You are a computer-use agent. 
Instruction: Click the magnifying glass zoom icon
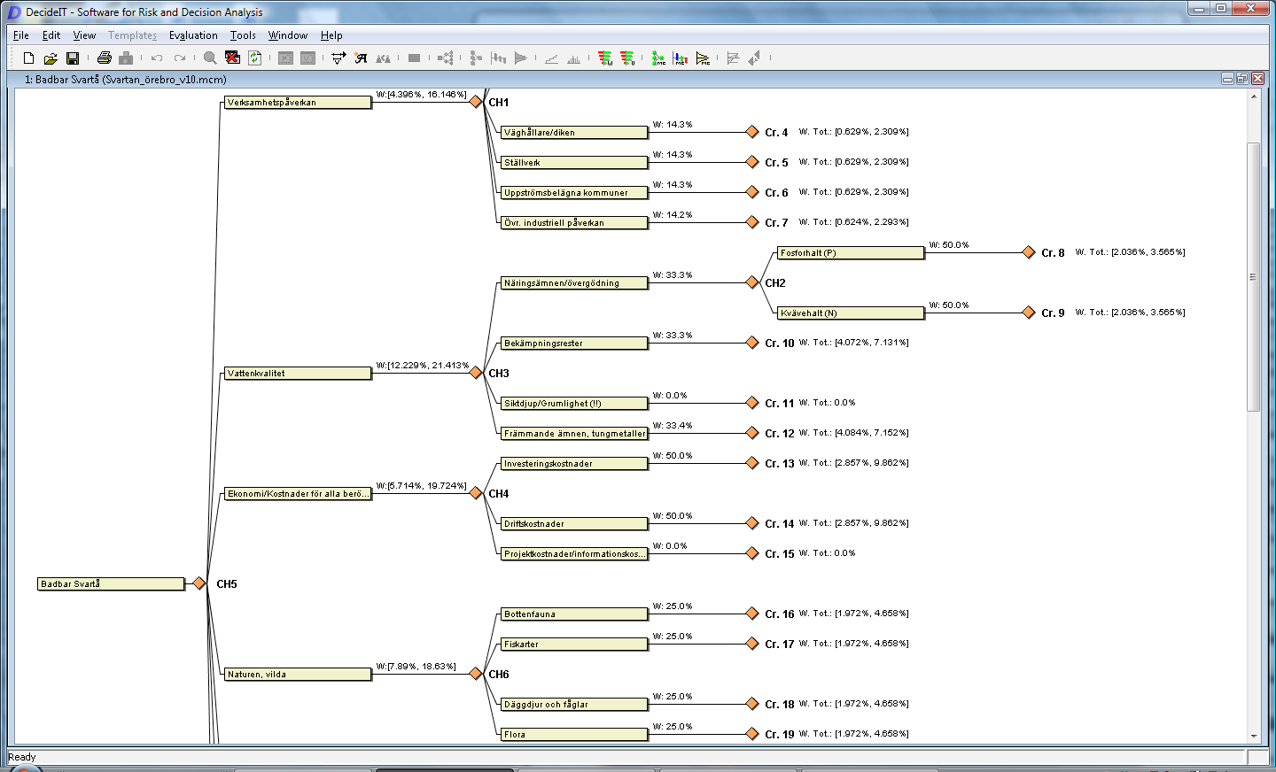coord(210,58)
